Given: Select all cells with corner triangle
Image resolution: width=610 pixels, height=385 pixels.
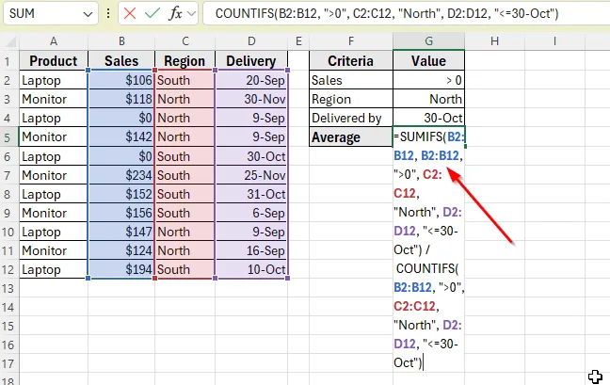Looking at the screenshot, I should pyautogui.click(x=10, y=40).
